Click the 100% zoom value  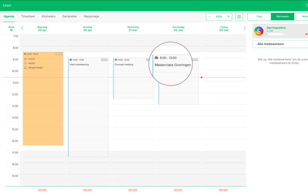pyautogui.click(x=219, y=16)
